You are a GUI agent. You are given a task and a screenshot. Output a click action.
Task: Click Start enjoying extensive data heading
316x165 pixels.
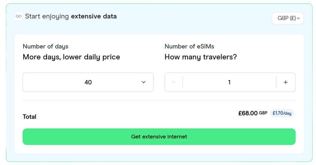point(71,16)
